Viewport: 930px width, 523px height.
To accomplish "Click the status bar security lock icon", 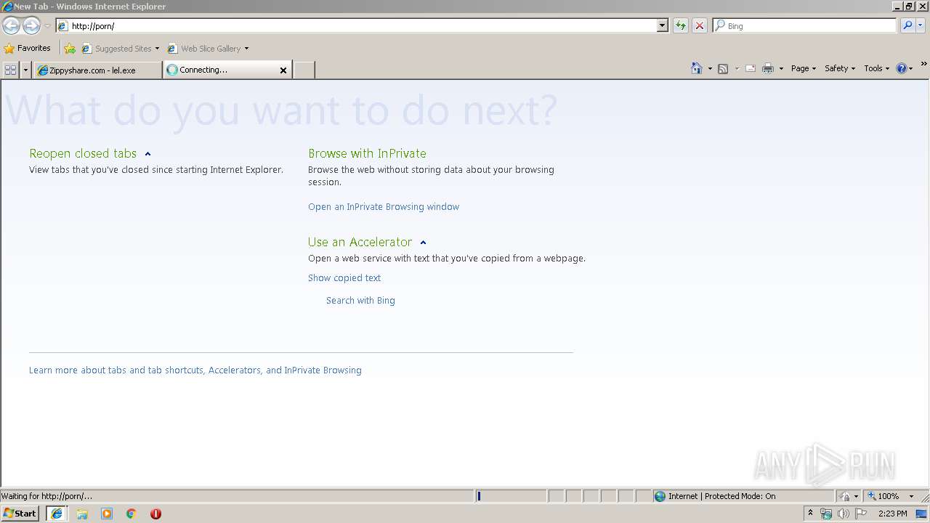I will (845, 497).
